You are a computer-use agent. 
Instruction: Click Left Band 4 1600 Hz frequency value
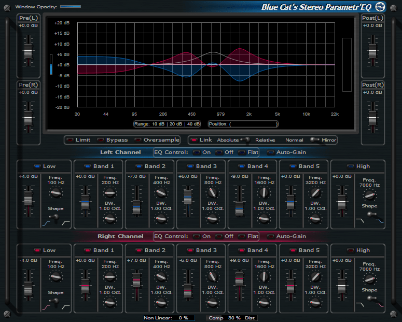click(265, 183)
